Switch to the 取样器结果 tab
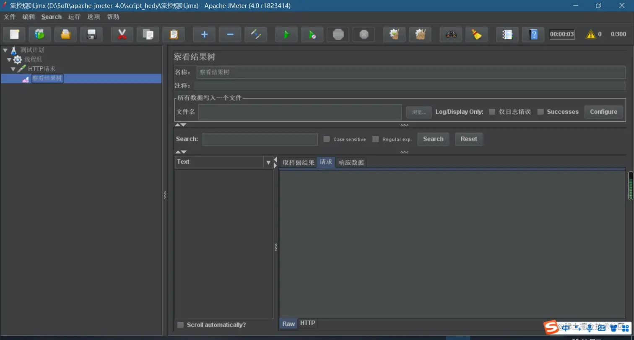634x340 pixels. (x=298, y=163)
